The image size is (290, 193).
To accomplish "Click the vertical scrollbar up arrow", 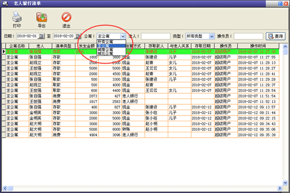I will [285, 46].
